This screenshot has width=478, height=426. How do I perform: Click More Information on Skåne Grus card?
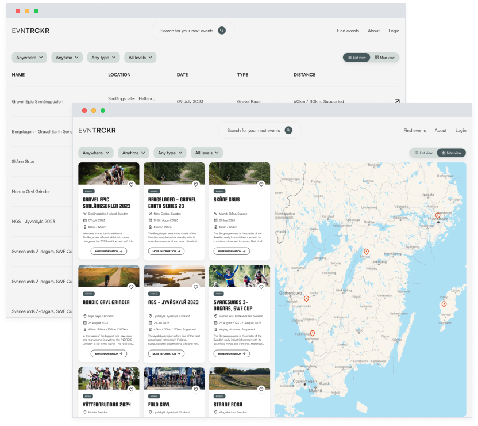[x=232, y=252]
